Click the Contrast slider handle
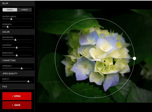 [x=17, y=47]
